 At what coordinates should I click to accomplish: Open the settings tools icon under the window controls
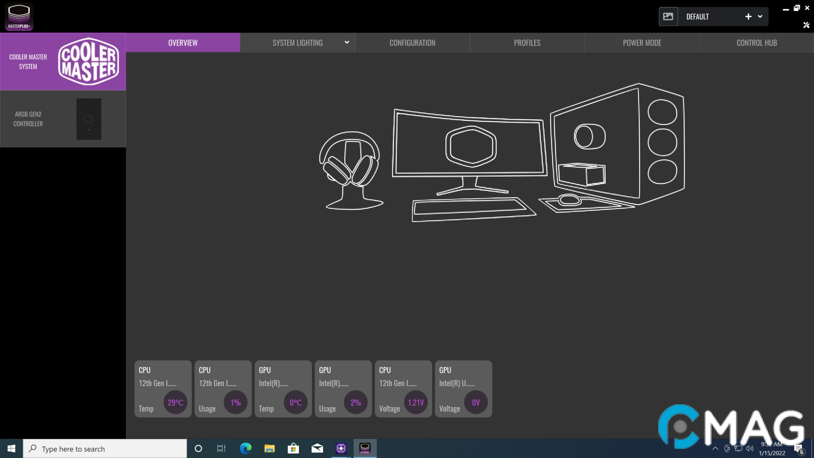(806, 25)
